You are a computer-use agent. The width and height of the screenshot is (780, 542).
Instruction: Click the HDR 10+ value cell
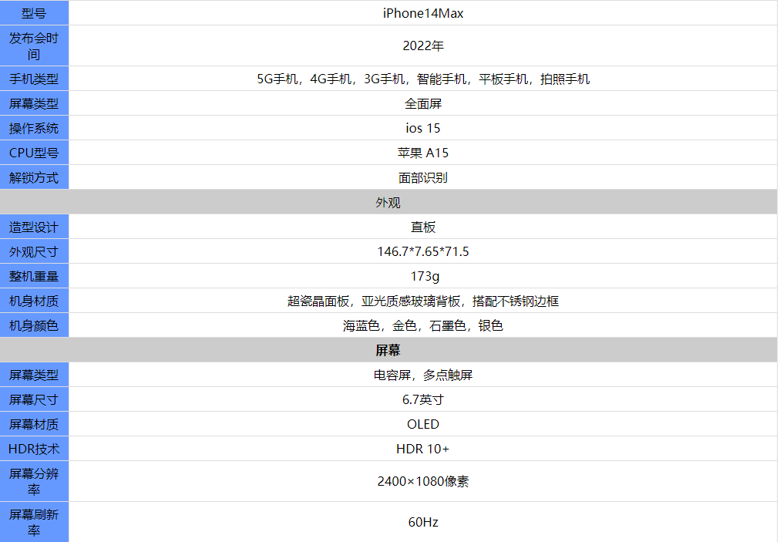tap(423, 449)
